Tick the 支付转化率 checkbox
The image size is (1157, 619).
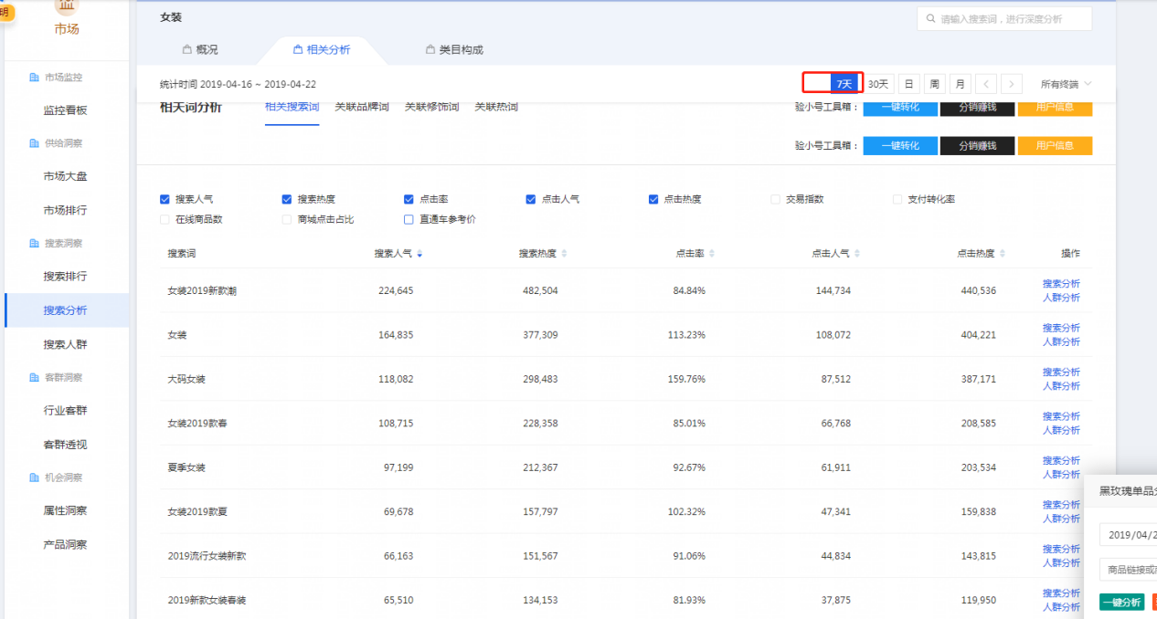pos(898,199)
